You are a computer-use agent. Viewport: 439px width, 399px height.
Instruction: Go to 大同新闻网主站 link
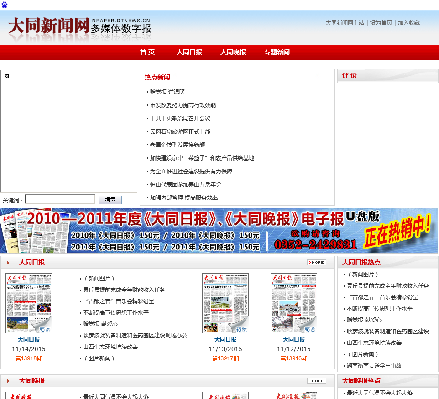tap(345, 23)
